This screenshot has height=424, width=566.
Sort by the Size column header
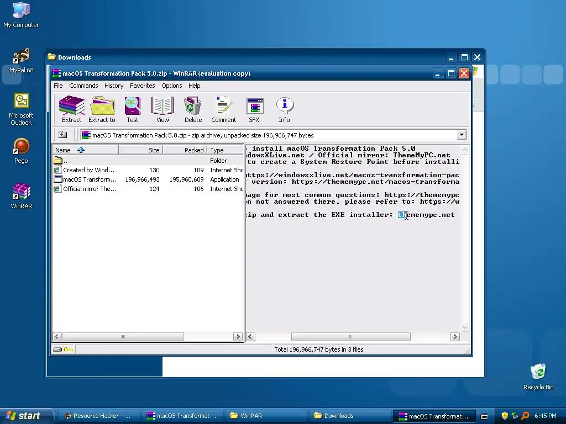click(140, 150)
